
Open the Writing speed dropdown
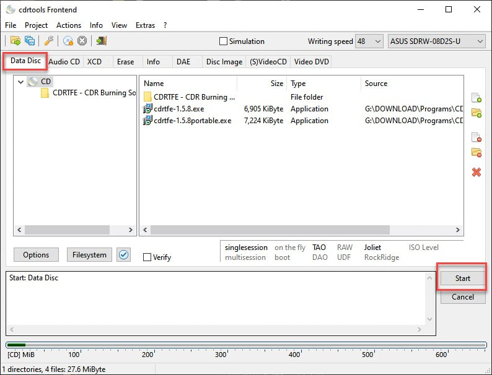(x=369, y=41)
